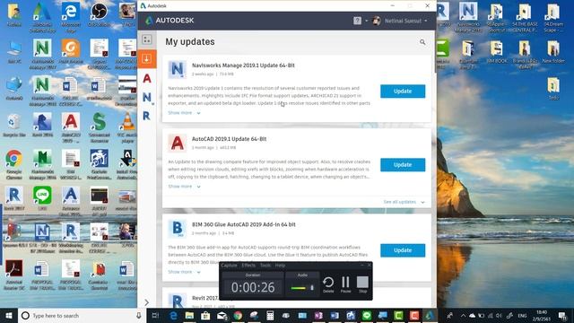Open Calculator from the taskbar

pyautogui.click(x=270, y=315)
